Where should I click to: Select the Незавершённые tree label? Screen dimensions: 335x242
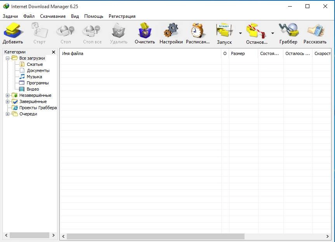click(35, 95)
